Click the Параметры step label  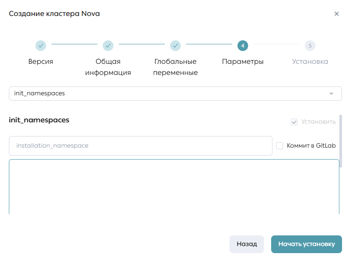pyautogui.click(x=243, y=62)
